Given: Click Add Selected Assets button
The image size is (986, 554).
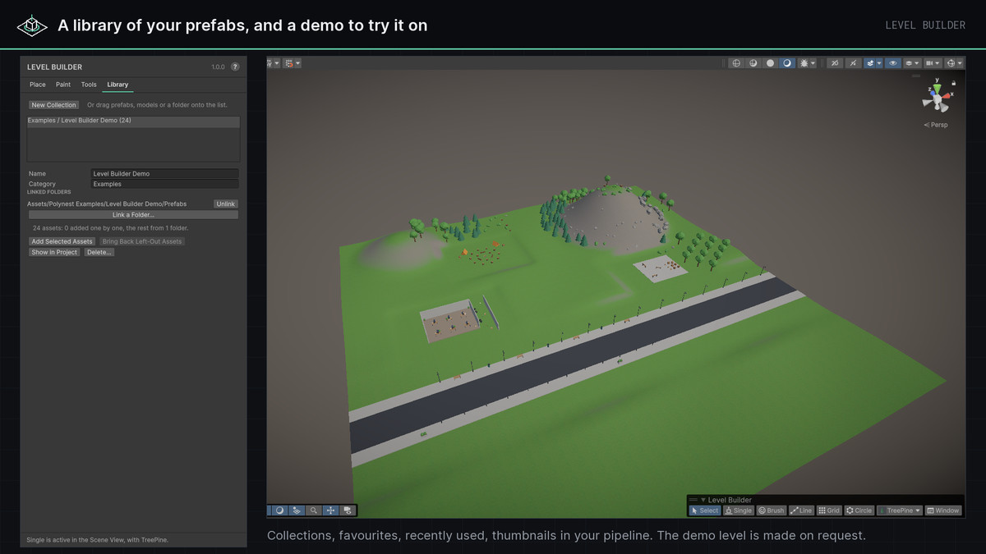Looking at the screenshot, I should (x=62, y=241).
